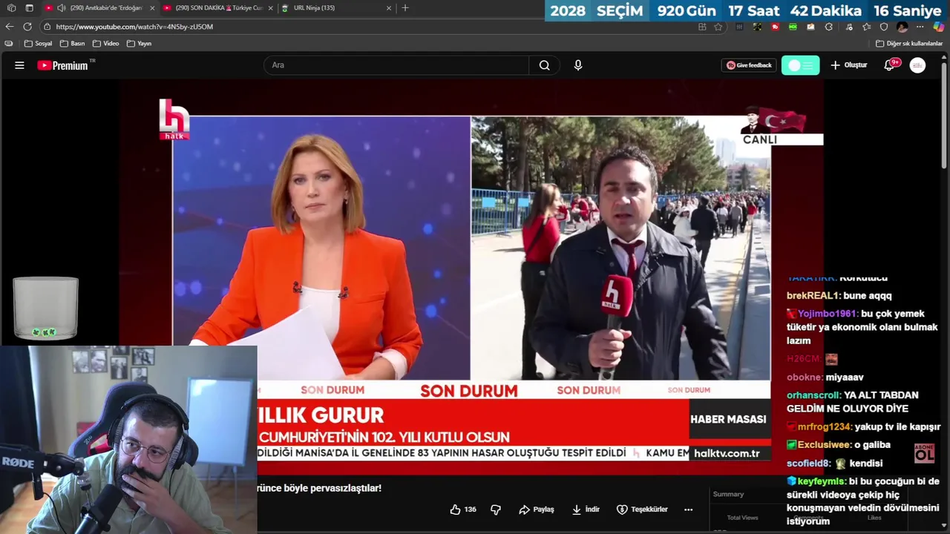This screenshot has width=950, height=534.
Task: Start voice search with microphone icon
Action: click(x=578, y=65)
